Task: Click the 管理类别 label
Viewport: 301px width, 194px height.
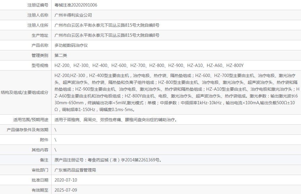Action: (x=40, y=55)
